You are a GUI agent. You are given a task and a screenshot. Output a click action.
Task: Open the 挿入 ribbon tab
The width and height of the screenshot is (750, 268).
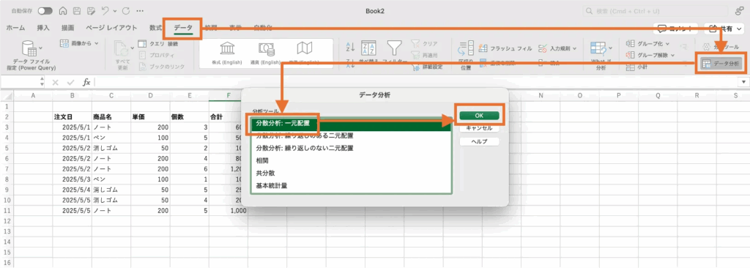tap(43, 28)
